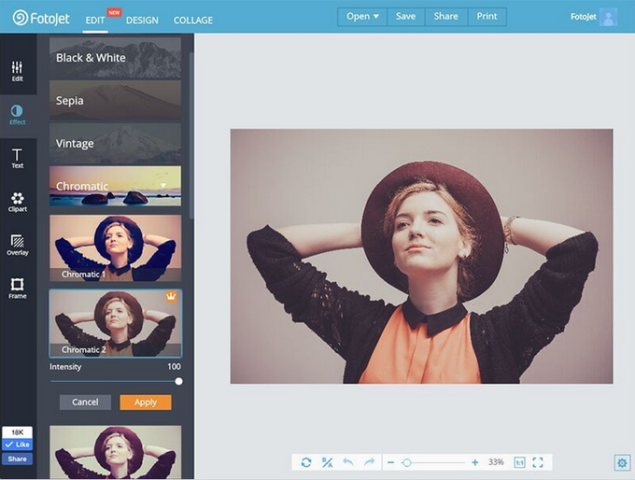Click the rotate/refresh icon in bottom toolbar
This screenshot has width=635, height=480.
(306, 462)
